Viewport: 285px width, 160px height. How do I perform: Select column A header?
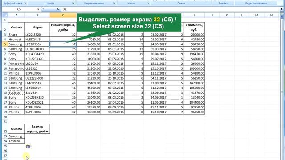coord(16,16)
